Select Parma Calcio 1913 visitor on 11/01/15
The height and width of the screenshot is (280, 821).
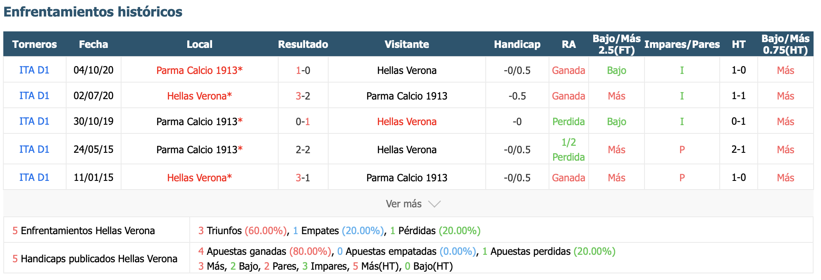pyautogui.click(x=407, y=178)
